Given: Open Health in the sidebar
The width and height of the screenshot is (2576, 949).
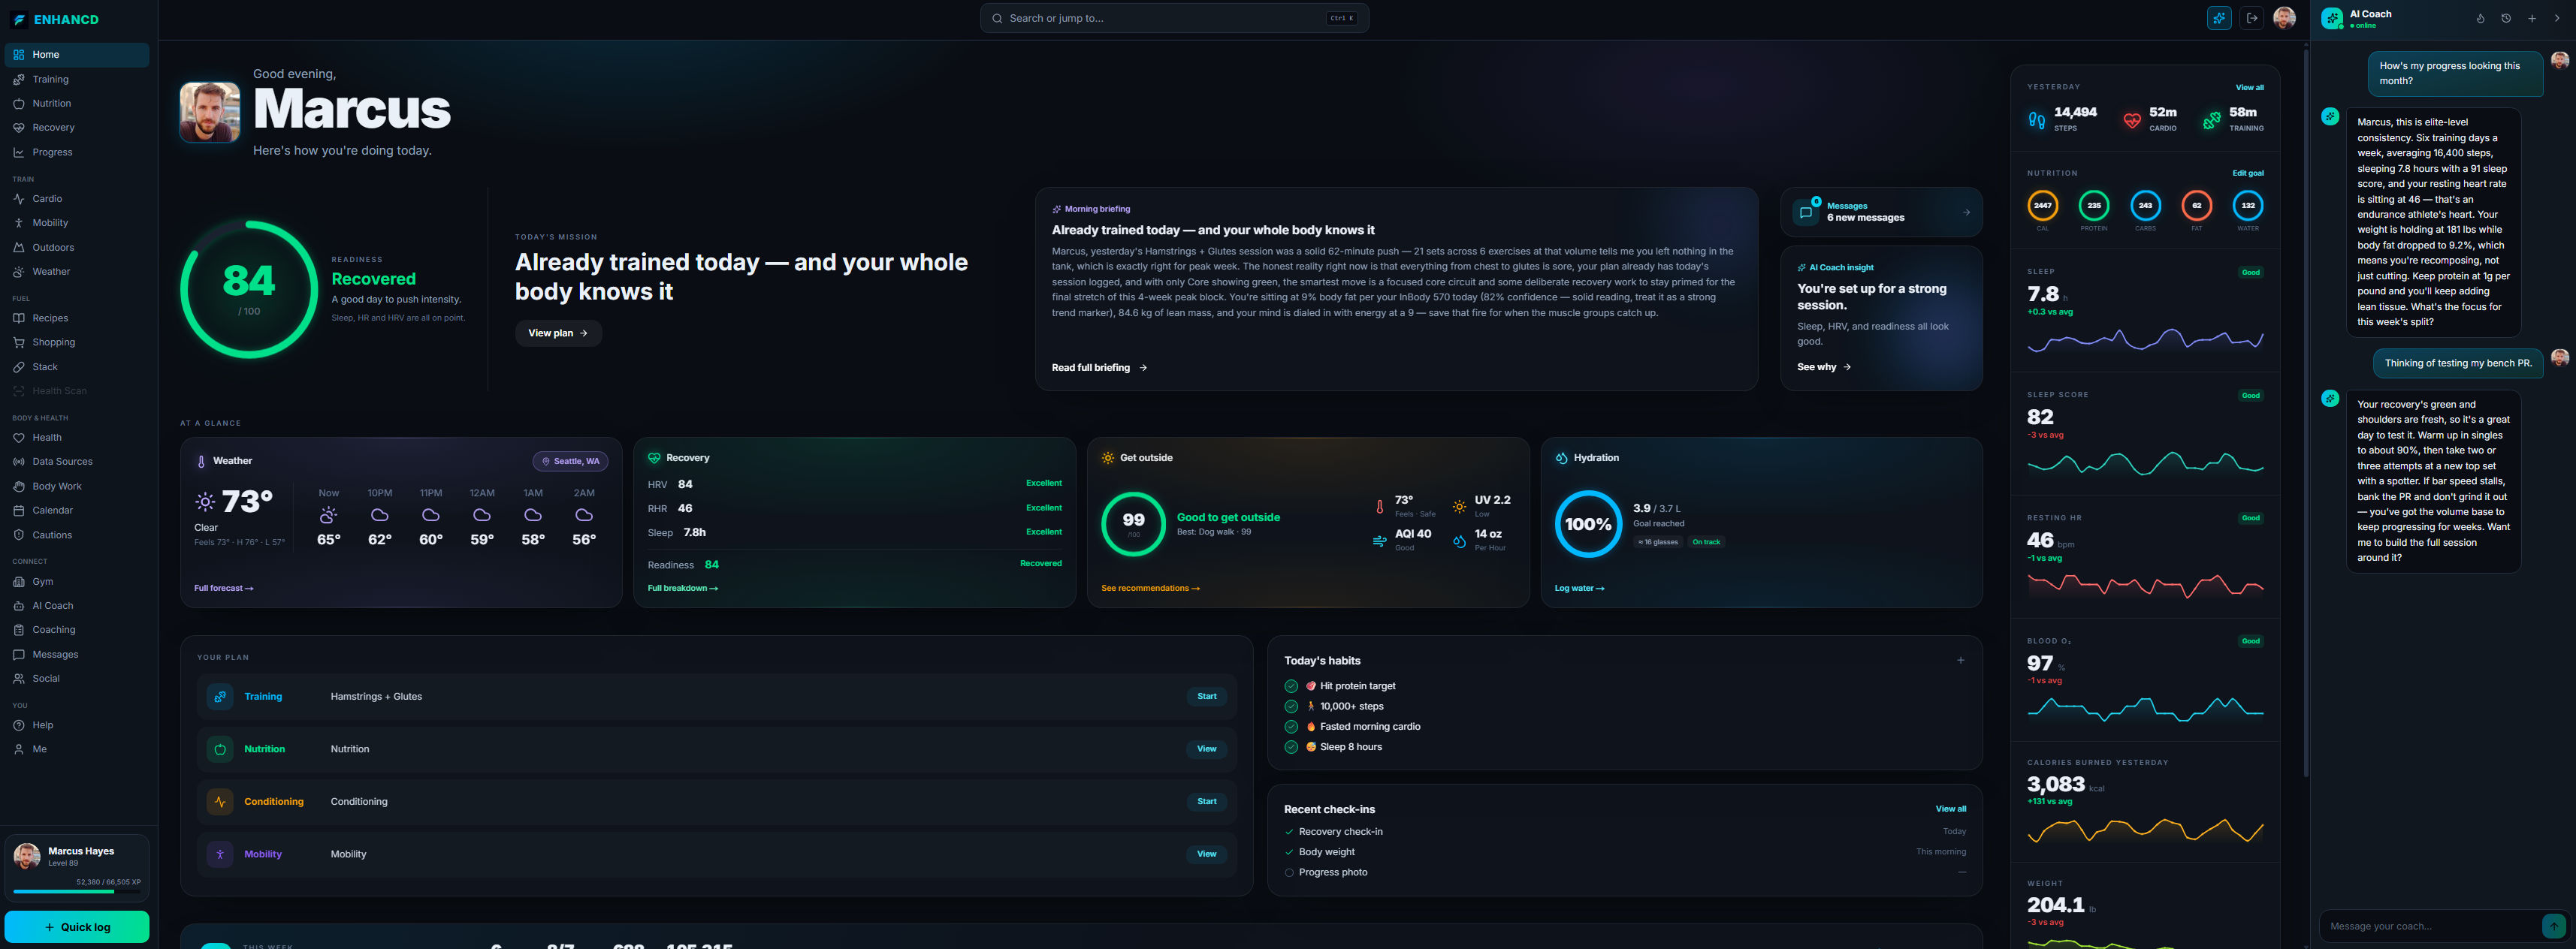Looking at the screenshot, I should 77,438.
